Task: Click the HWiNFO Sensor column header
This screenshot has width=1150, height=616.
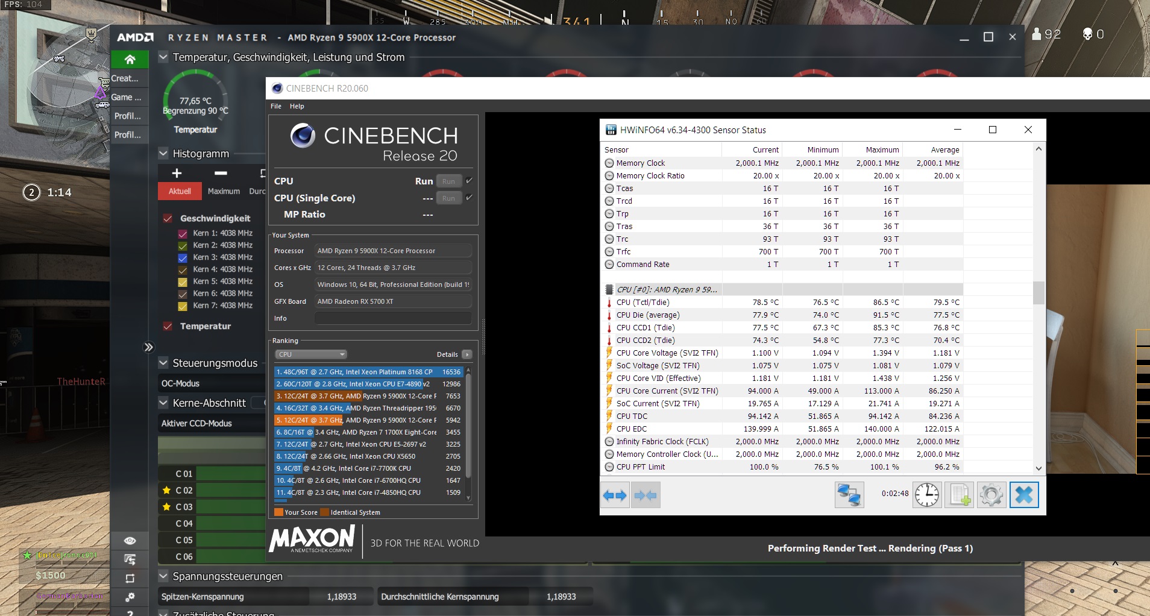Action: [x=661, y=149]
